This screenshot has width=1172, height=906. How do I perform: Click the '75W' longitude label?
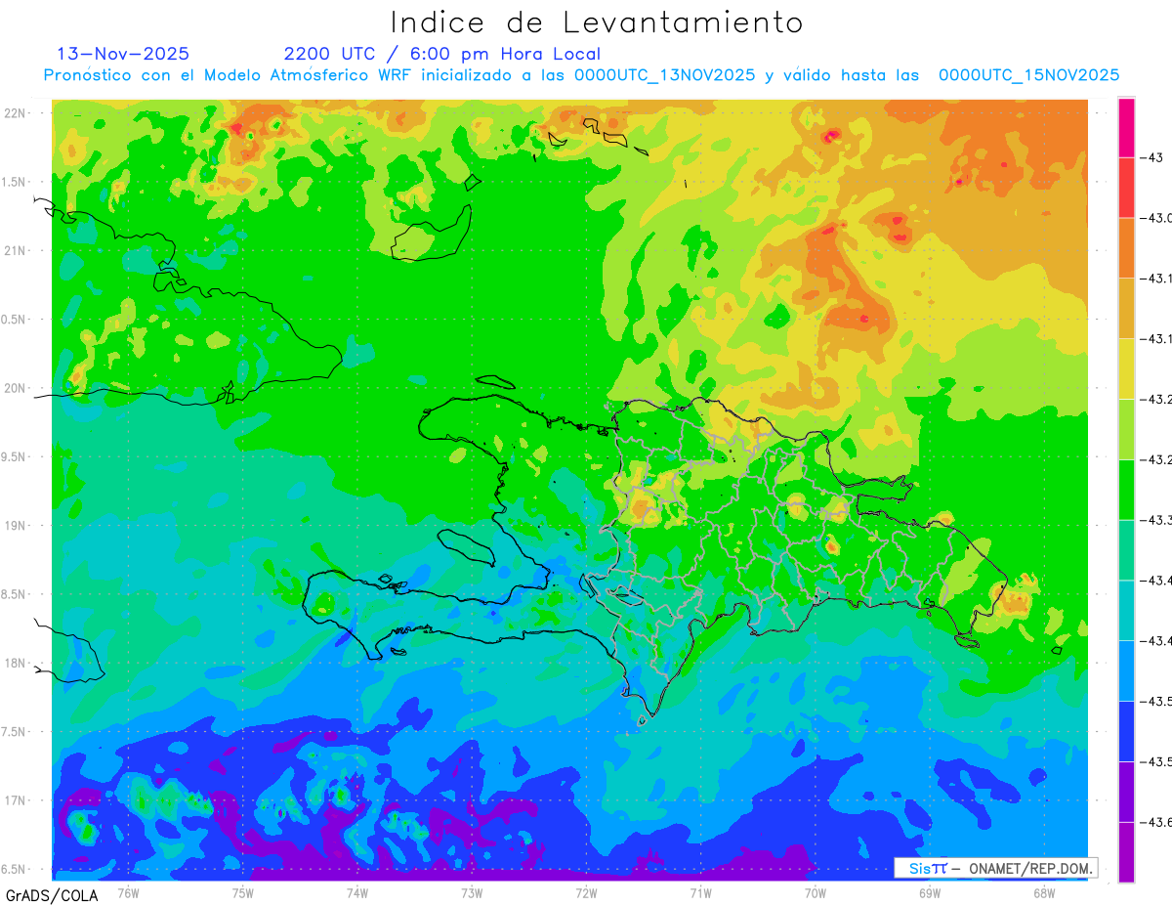point(243,892)
